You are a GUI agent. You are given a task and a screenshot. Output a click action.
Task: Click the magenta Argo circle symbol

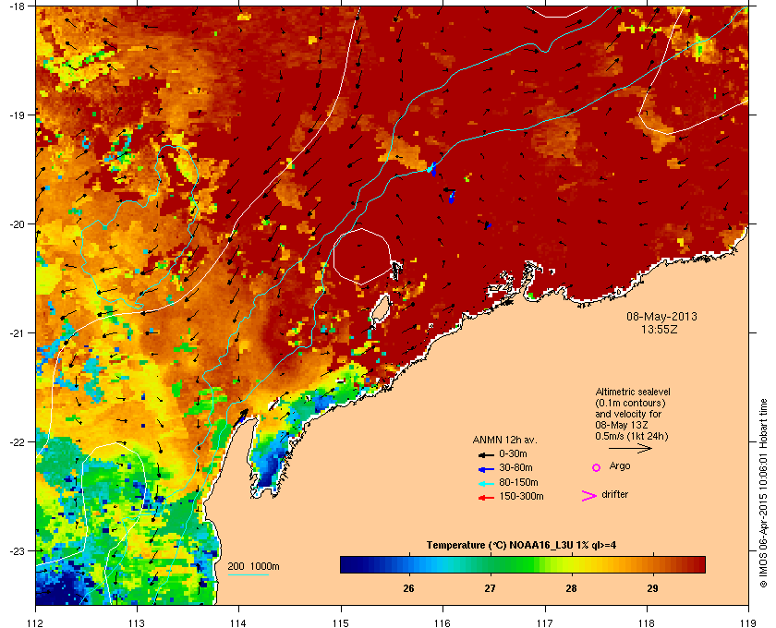597,467
